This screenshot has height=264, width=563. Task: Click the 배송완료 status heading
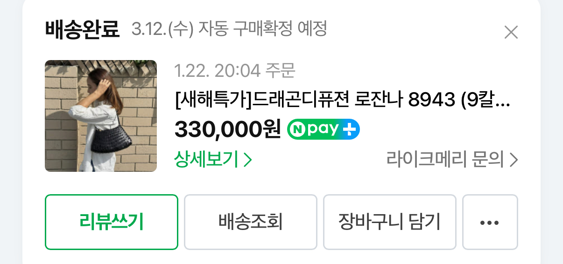pos(83,30)
